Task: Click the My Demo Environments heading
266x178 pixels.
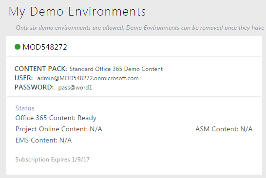Action: point(77,12)
